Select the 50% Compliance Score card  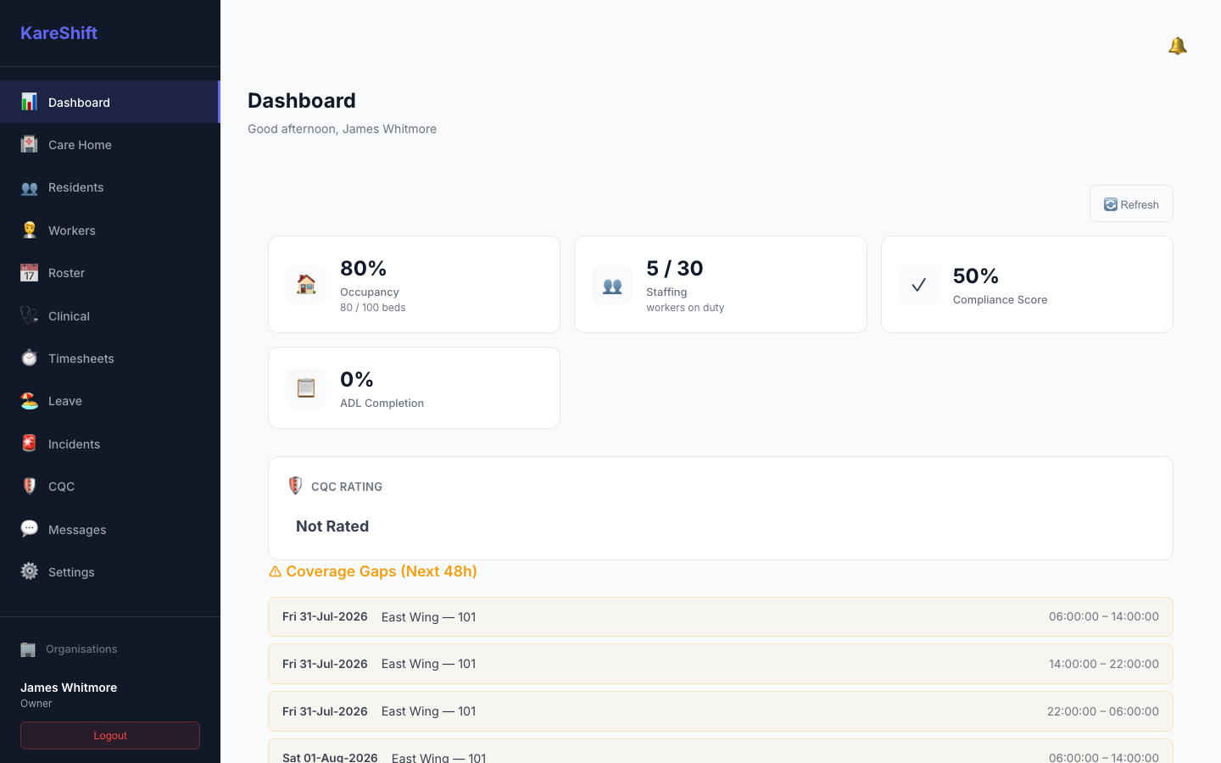coord(1027,285)
